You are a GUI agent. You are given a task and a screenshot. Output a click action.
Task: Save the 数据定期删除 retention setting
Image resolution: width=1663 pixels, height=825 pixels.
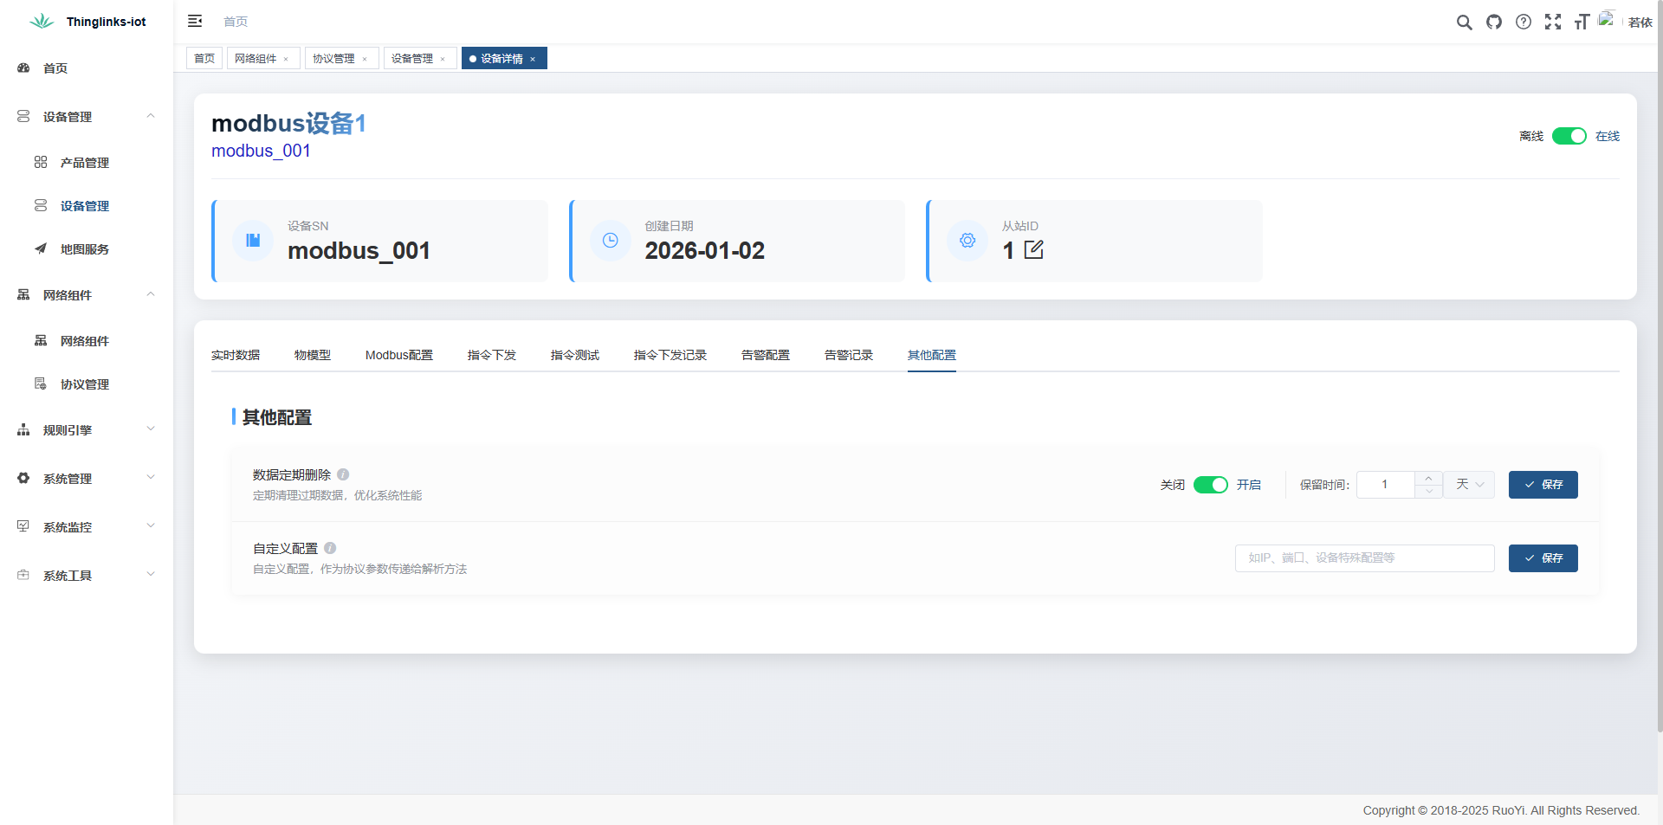point(1543,485)
